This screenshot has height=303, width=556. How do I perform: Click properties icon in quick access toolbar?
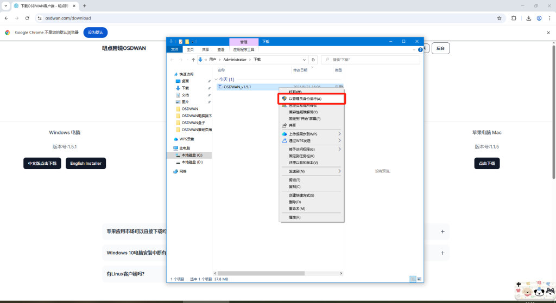[x=180, y=41]
